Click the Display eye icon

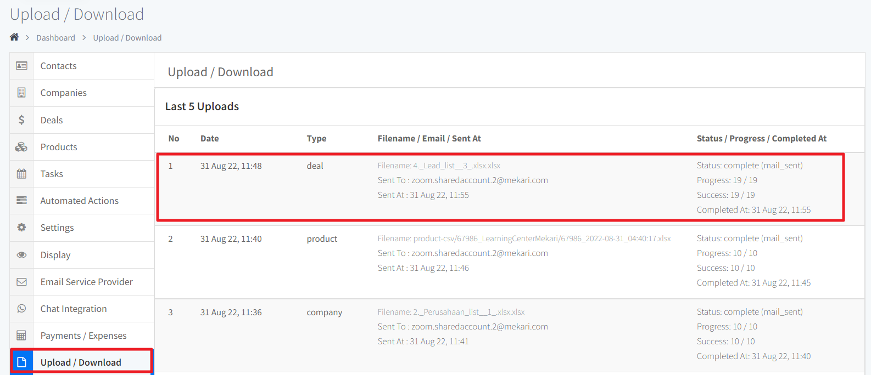point(21,255)
